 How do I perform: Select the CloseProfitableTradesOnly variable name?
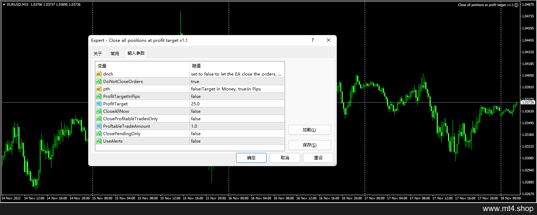130,119
